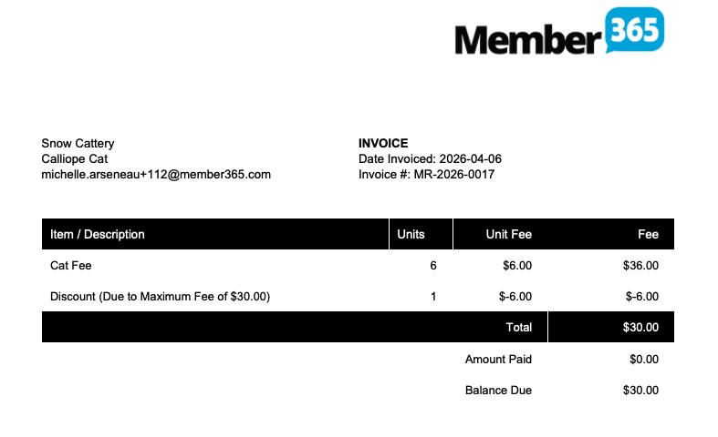Image resolution: width=718 pixels, height=437 pixels.
Task: Click the michelle.arseneau email address
Action: pos(156,174)
